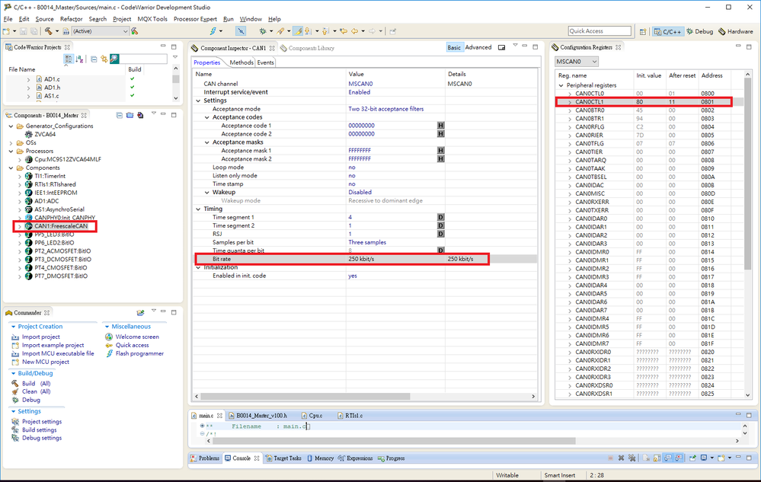Click the folder icon in Components panel toolbar
The width and height of the screenshot is (761, 482).
tap(129, 116)
